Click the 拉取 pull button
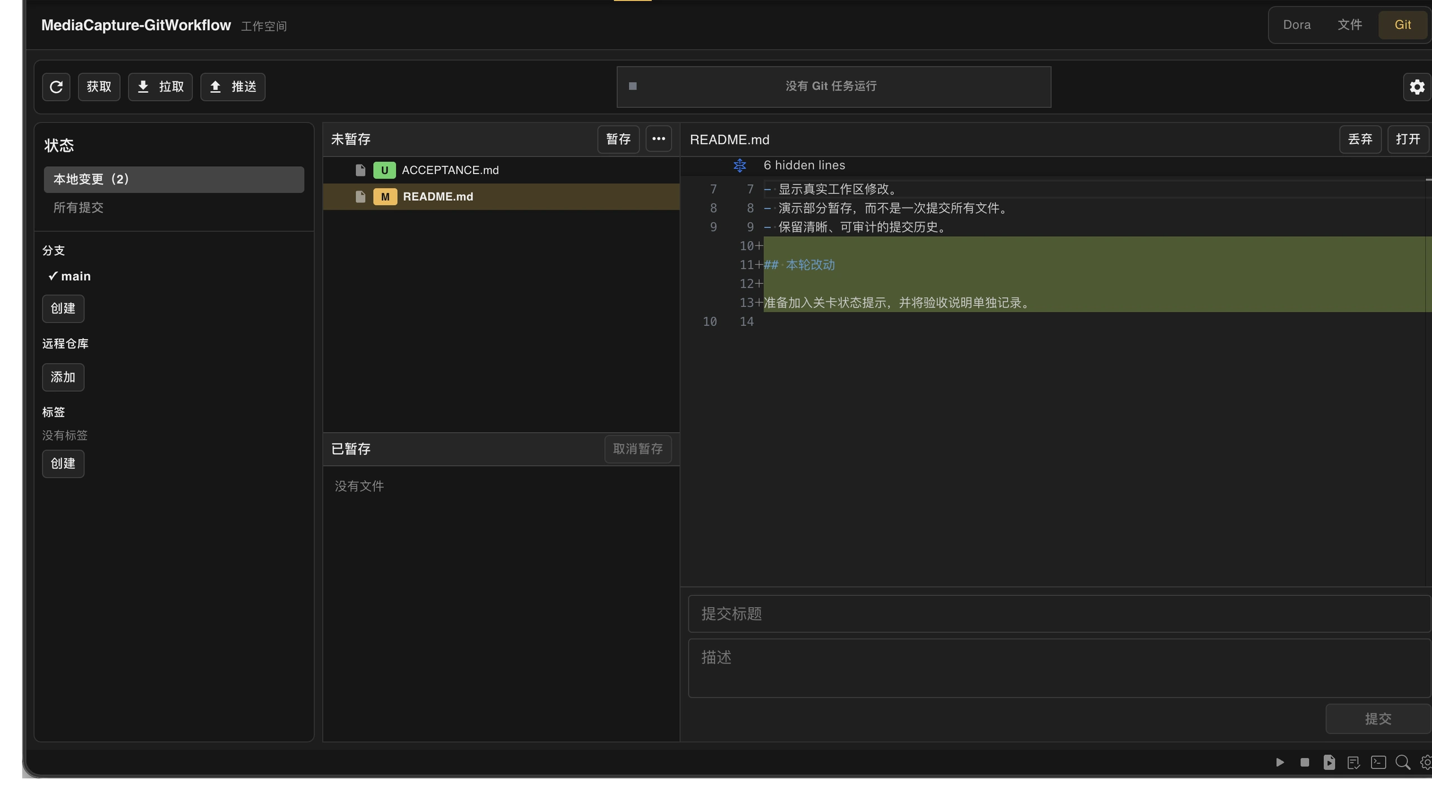 [x=160, y=87]
